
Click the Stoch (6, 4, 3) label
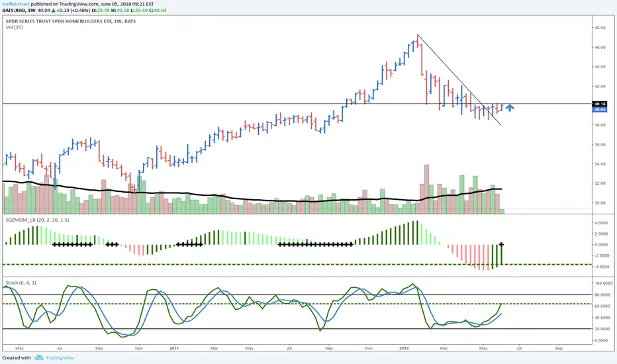[x=21, y=283]
